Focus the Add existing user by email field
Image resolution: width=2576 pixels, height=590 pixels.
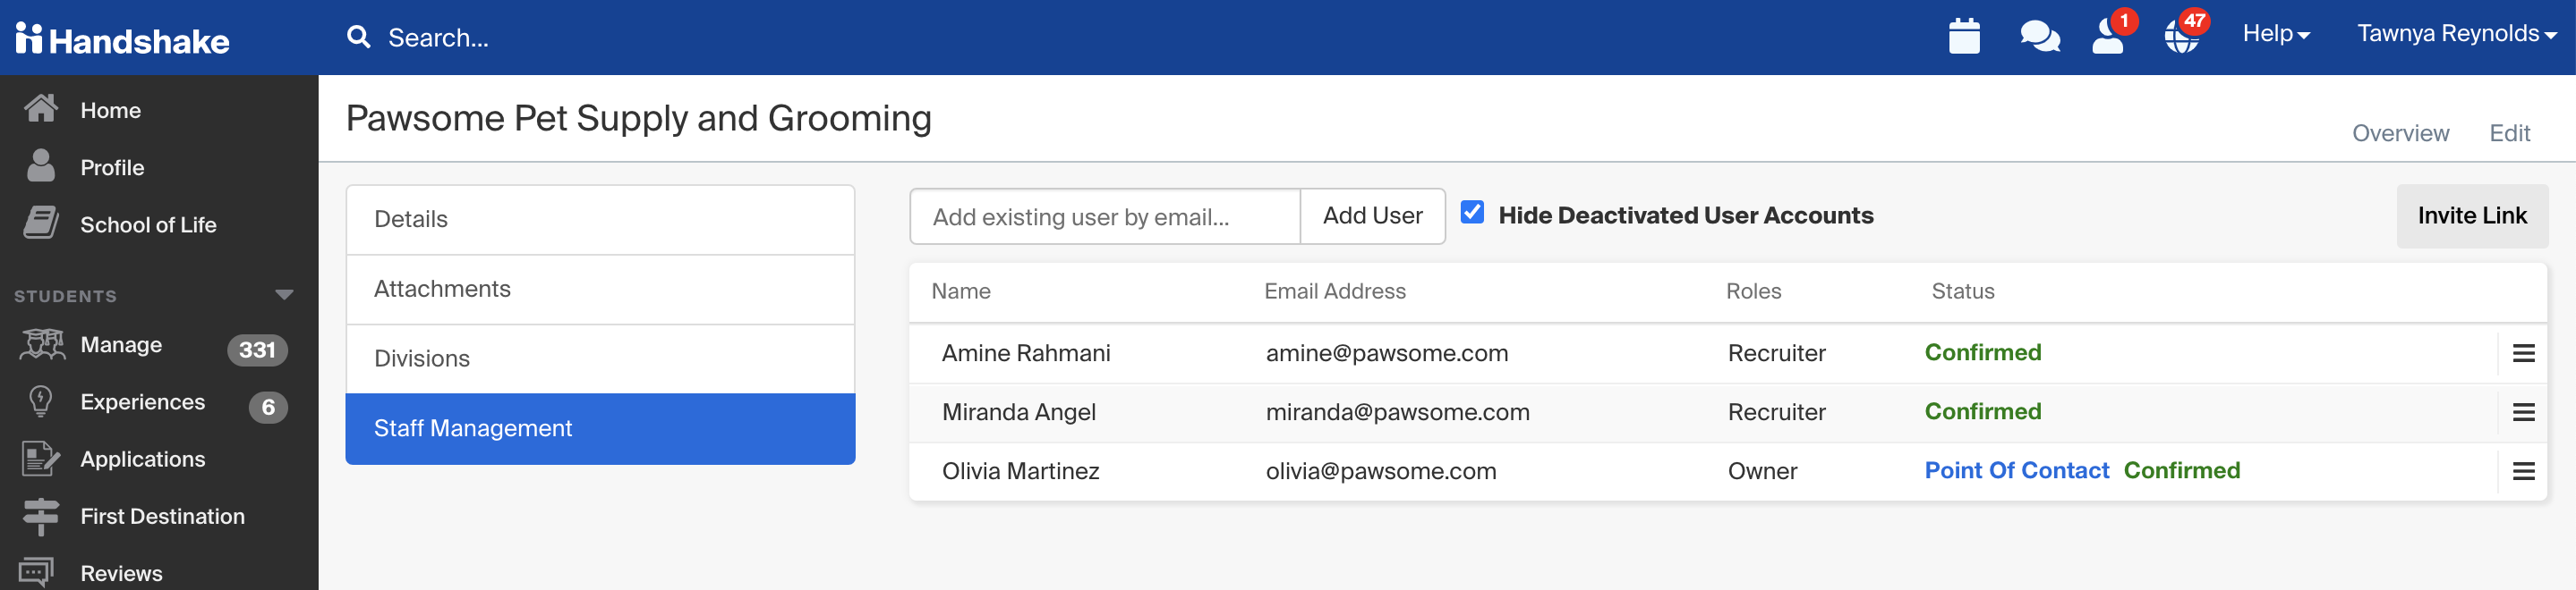click(1105, 216)
